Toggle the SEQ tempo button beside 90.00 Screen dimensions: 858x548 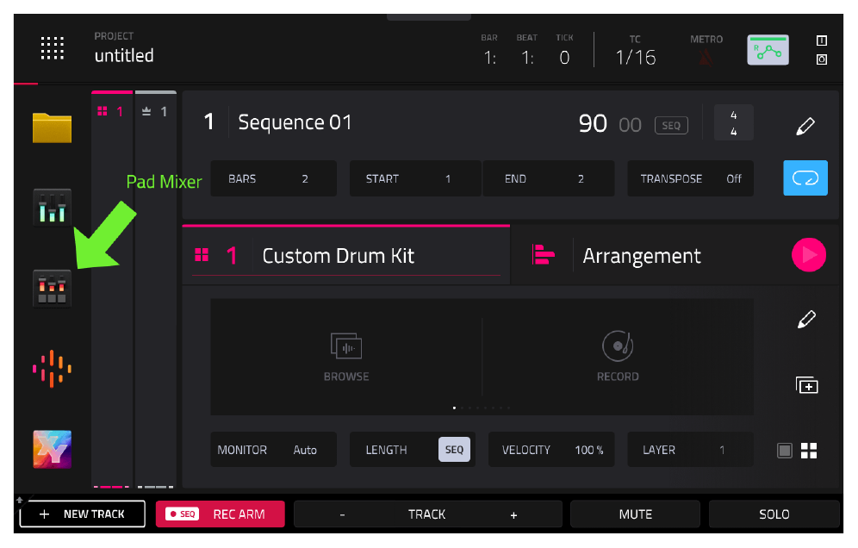click(671, 125)
